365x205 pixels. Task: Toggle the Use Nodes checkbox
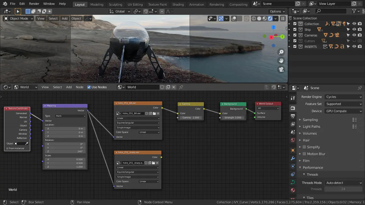pyautogui.click(x=89, y=87)
